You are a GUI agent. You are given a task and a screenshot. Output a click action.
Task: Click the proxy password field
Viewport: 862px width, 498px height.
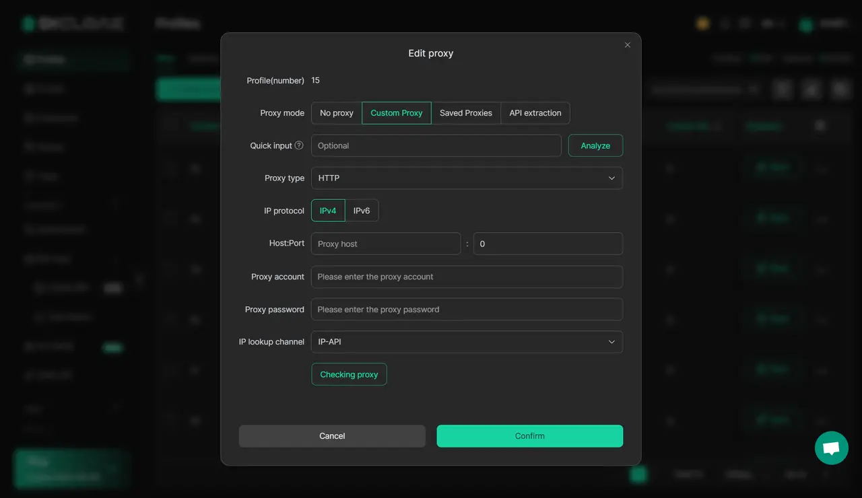[466, 310]
